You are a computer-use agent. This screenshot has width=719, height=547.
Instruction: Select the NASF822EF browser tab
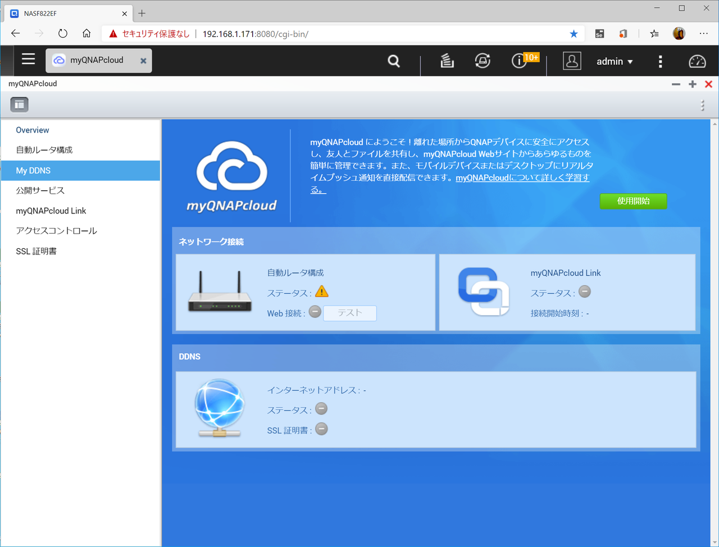point(68,13)
